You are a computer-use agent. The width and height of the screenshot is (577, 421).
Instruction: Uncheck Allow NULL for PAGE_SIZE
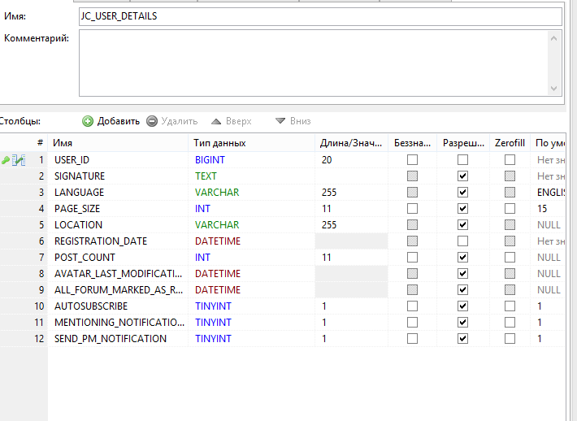462,209
